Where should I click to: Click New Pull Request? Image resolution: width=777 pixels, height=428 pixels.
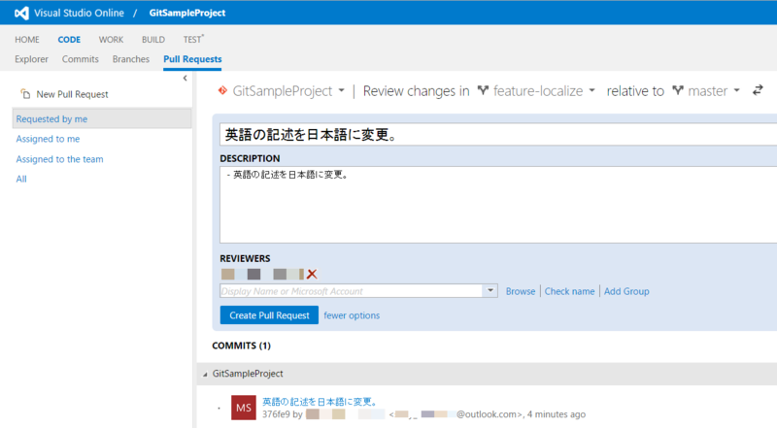point(72,94)
